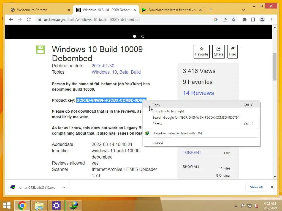
Task: Click the Chrome taskbar icon
Action: (22, 206)
